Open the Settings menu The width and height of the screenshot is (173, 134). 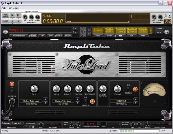tap(14, 8)
